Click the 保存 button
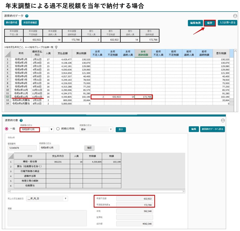 (x=210, y=23)
